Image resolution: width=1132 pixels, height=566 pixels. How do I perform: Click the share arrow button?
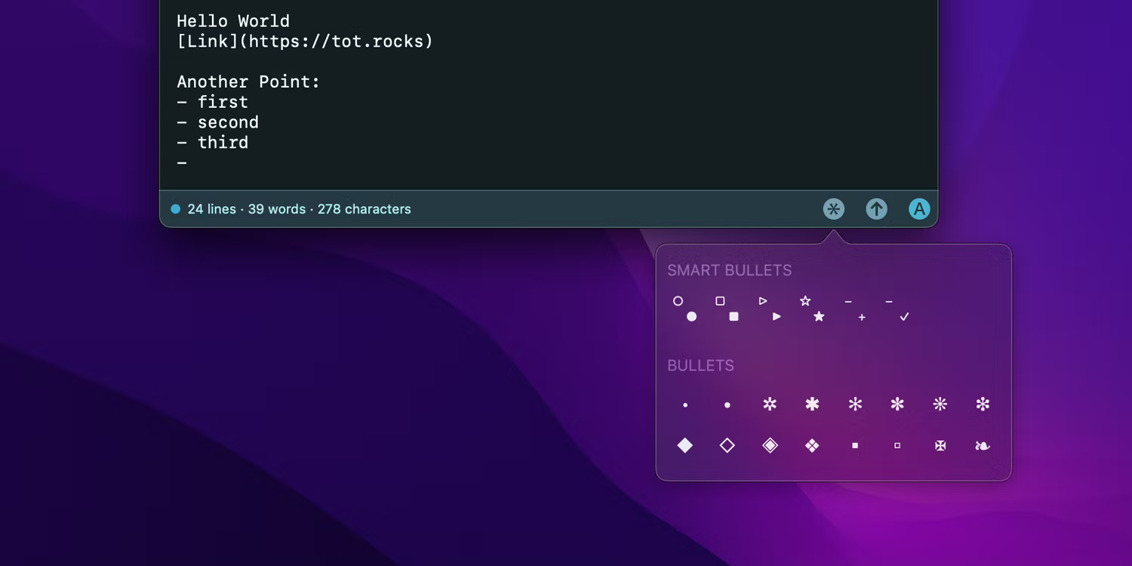[876, 209]
